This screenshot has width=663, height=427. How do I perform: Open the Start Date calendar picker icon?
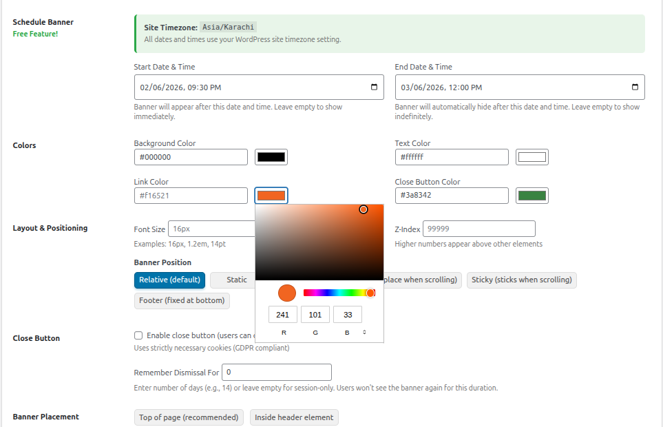click(x=374, y=87)
